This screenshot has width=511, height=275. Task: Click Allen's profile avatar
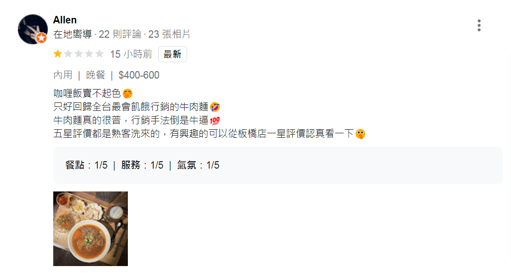[32, 29]
